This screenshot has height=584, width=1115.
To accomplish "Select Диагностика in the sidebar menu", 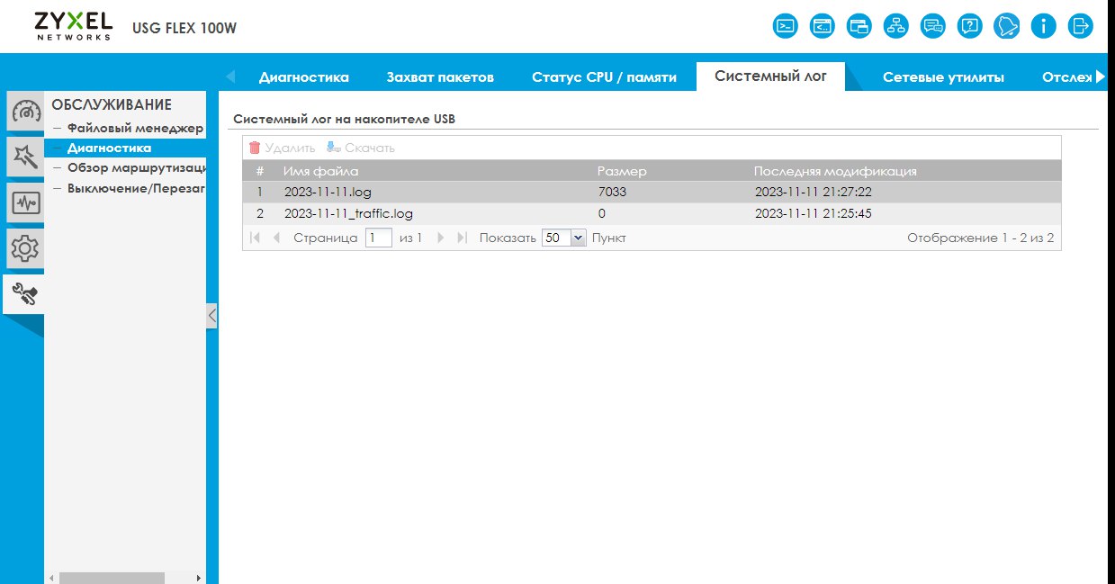I will [109, 148].
